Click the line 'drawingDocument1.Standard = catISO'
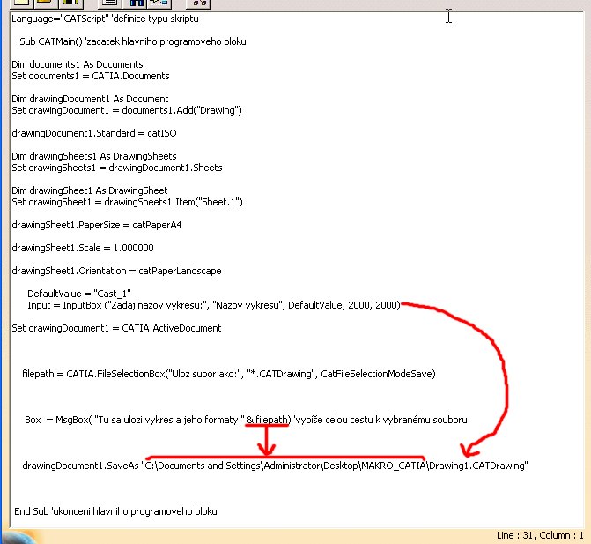 [x=94, y=133]
